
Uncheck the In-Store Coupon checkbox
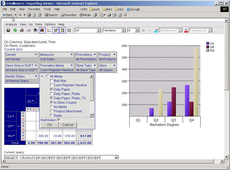[x=52, y=102]
